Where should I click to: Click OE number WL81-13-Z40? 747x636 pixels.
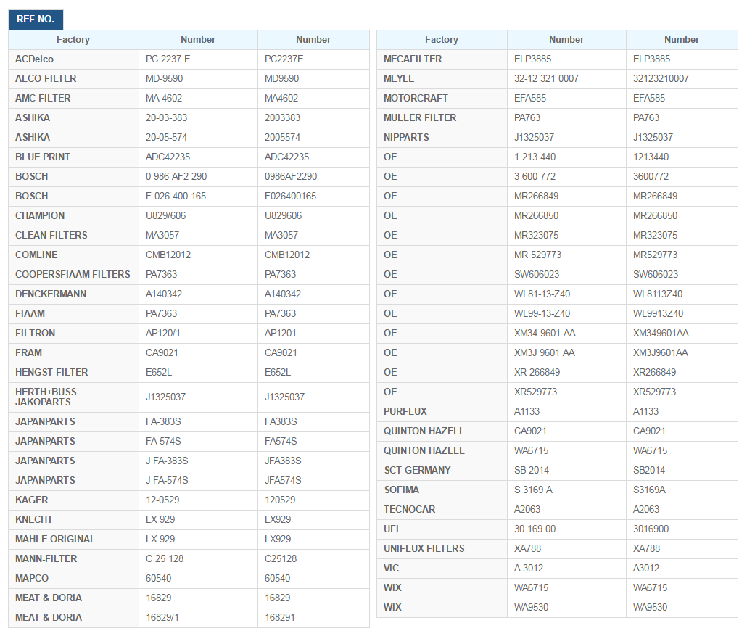[542, 294]
